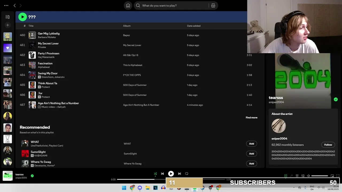Select the track Swing My Door
342x192 pixels.
point(48,73)
